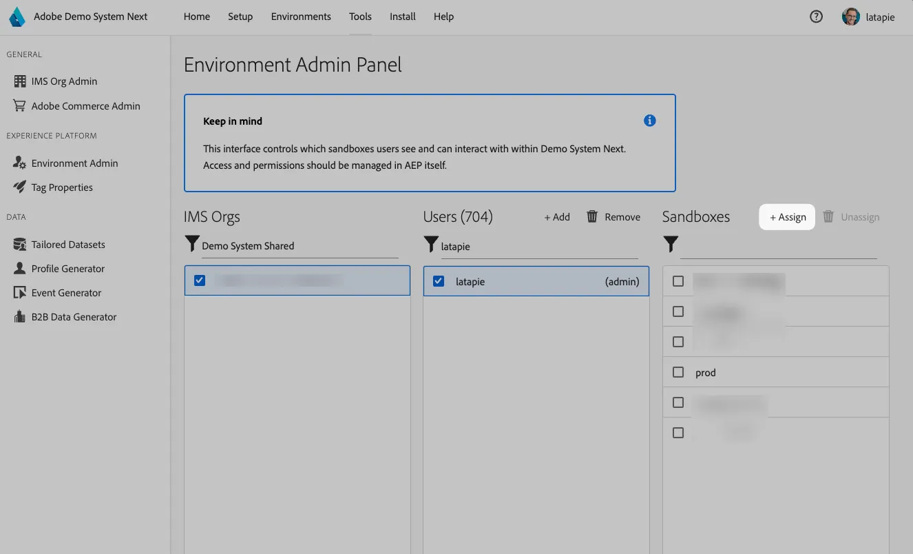This screenshot has width=913, height=554.
Task: Click the Environment Admin user-gear icon
Action: (20, 163)
